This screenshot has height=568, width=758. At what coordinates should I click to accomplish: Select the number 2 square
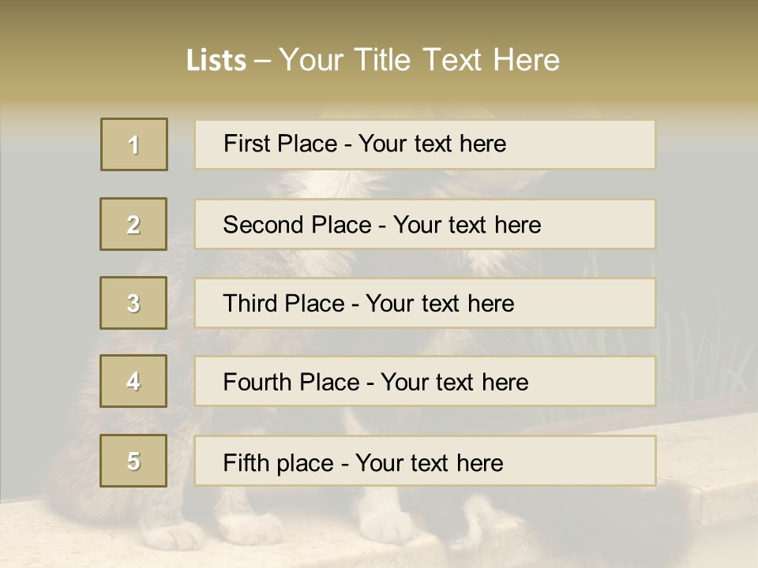133,224
